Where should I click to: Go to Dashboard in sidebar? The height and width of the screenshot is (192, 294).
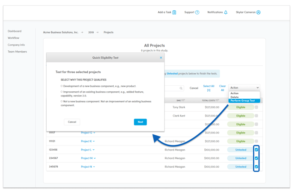tap(15, 31)
